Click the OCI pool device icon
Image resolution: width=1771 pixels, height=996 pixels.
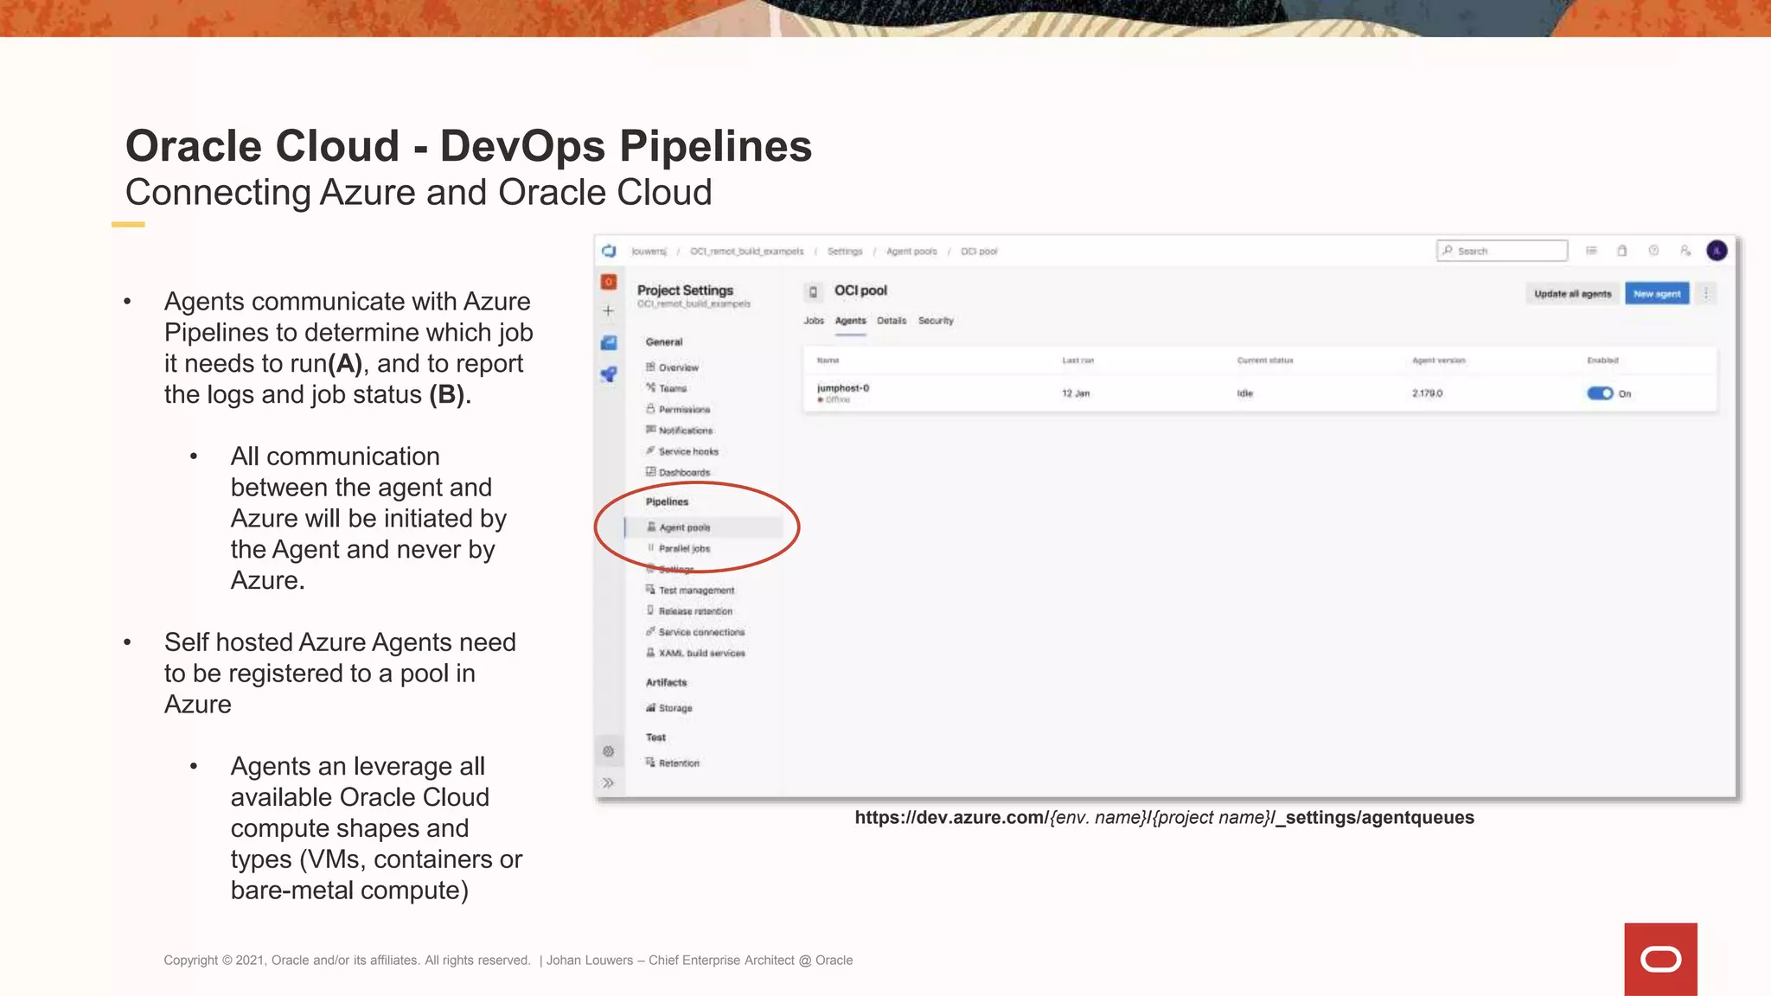click(813, 292)
